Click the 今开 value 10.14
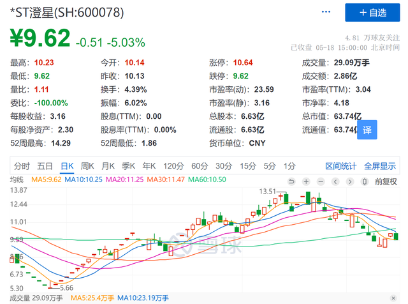The image size is (408, 304). (135, 63)
